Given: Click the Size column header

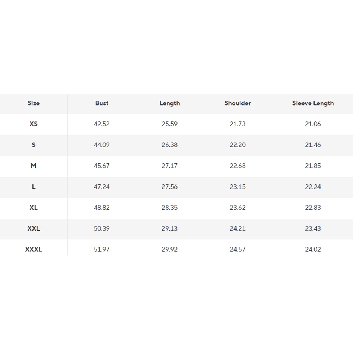Looking at the screenshot, I should click(34, 103).
